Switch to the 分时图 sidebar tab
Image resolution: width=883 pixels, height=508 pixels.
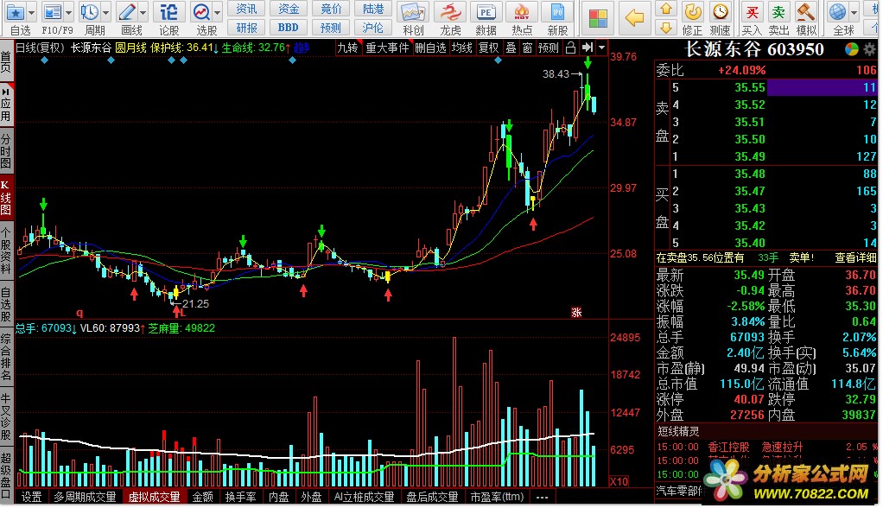(6, 149)
